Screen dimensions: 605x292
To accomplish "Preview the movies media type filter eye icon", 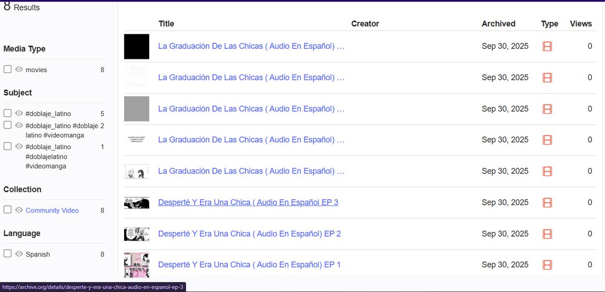I will point(19,69).
